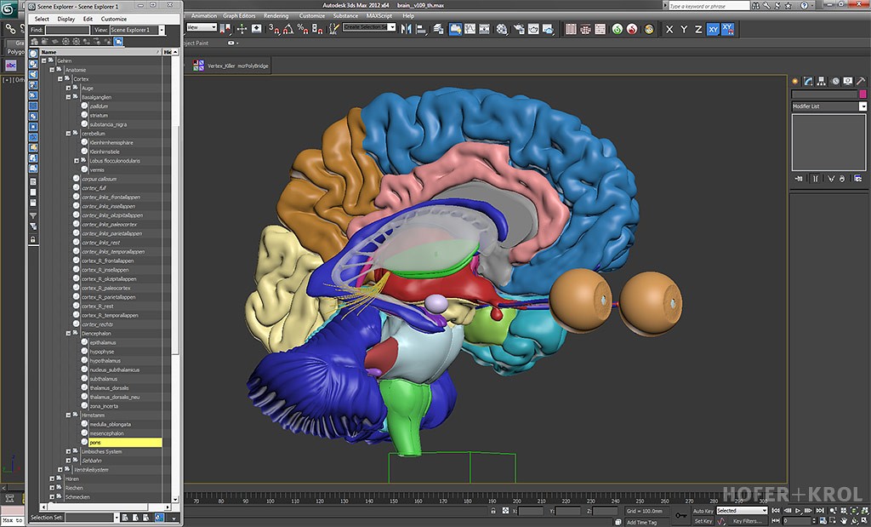This screenshot has width=871, height=527.
Task: Toggle Display Geometry filter in Scene Explorer
Action: [33, 54]
